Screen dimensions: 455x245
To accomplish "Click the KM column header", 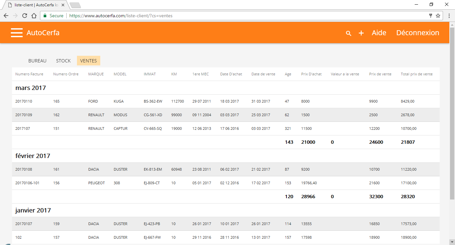I will pyautogui.click(x=174, y=74).
